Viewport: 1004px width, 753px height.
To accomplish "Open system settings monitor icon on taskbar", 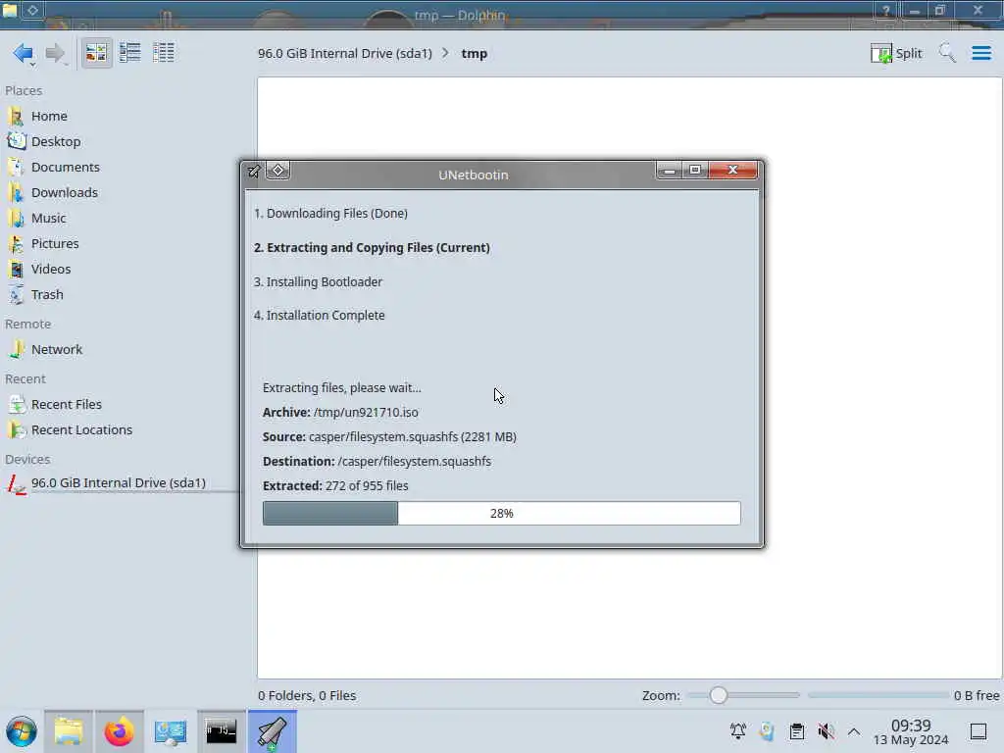I will click(x=171, y=731).
